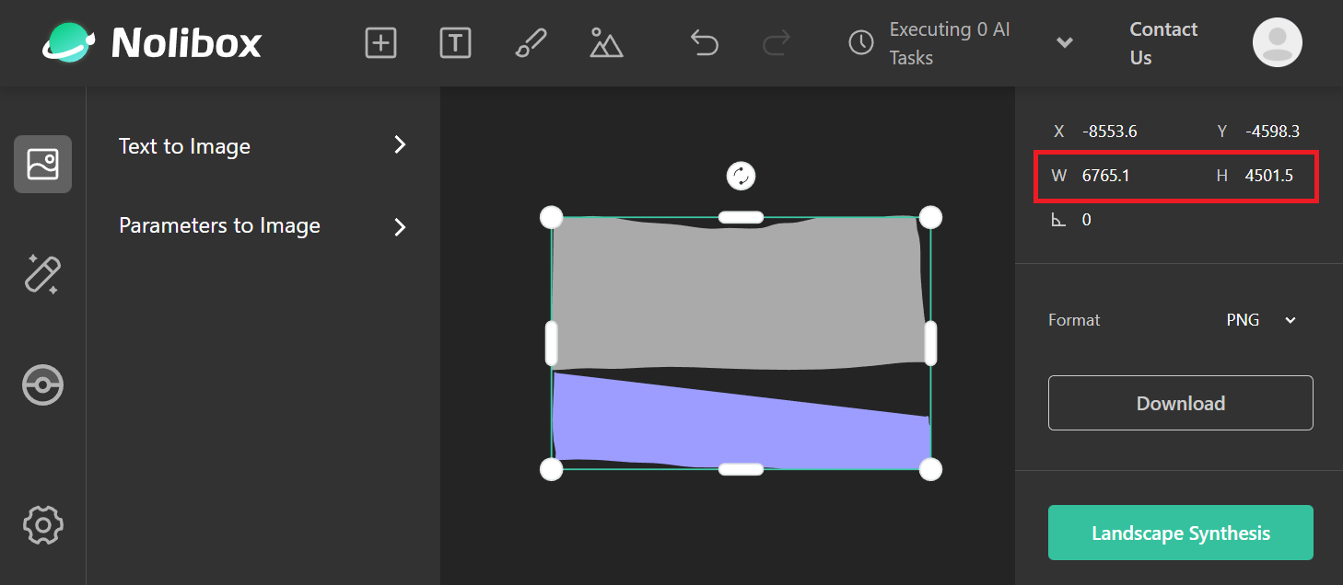1343x585 pixels.
Task: Click the Format label
Action: point(1074,320)
